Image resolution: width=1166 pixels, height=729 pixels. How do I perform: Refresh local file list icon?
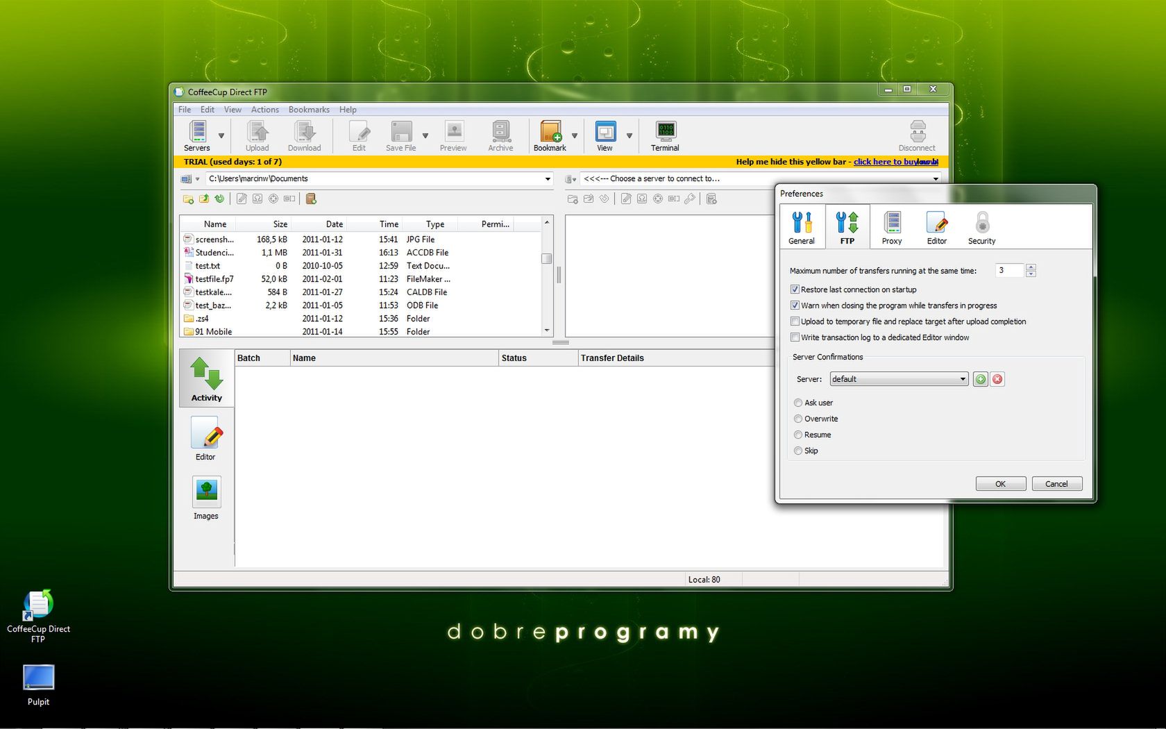point(219,199)
